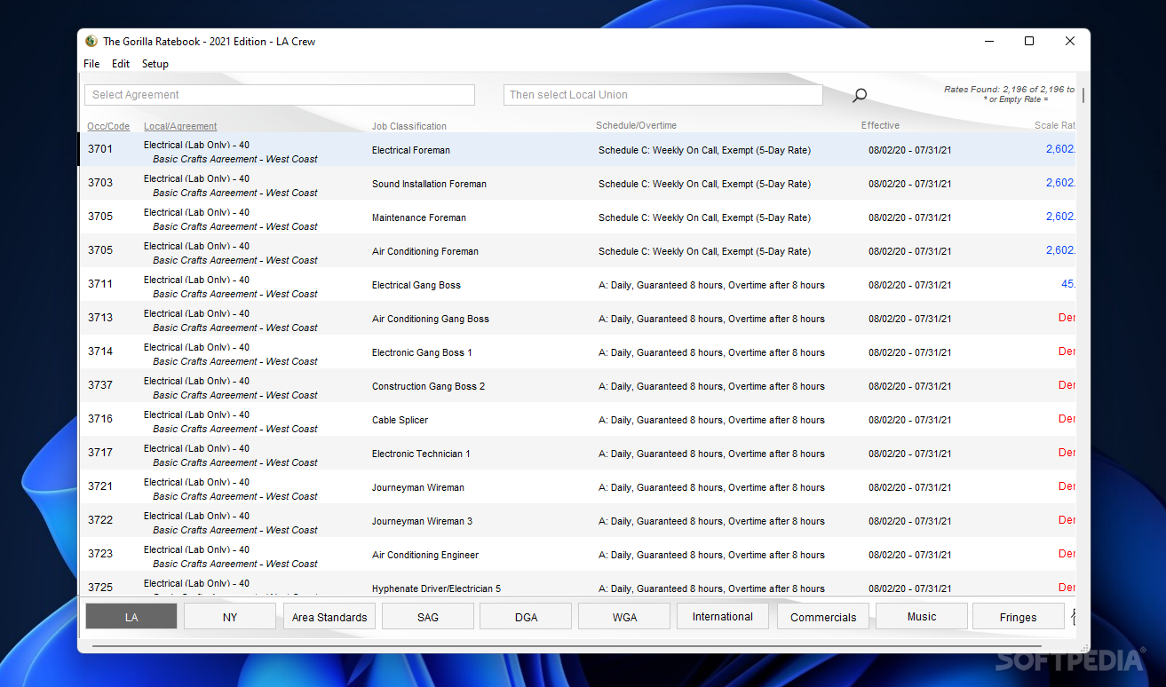Switch to the Area Standards tab
The width and height of the screenshot is (1166, 687).
coord(329,617)
